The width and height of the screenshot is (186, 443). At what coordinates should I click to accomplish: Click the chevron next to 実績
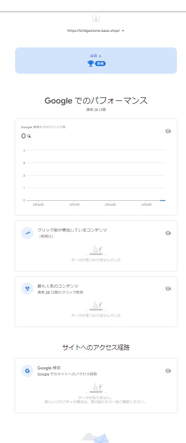tap(100, 56)
